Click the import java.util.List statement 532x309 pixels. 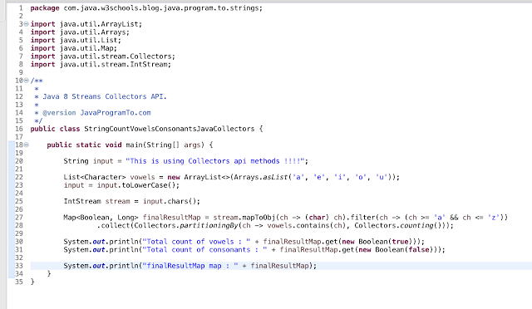76,41
